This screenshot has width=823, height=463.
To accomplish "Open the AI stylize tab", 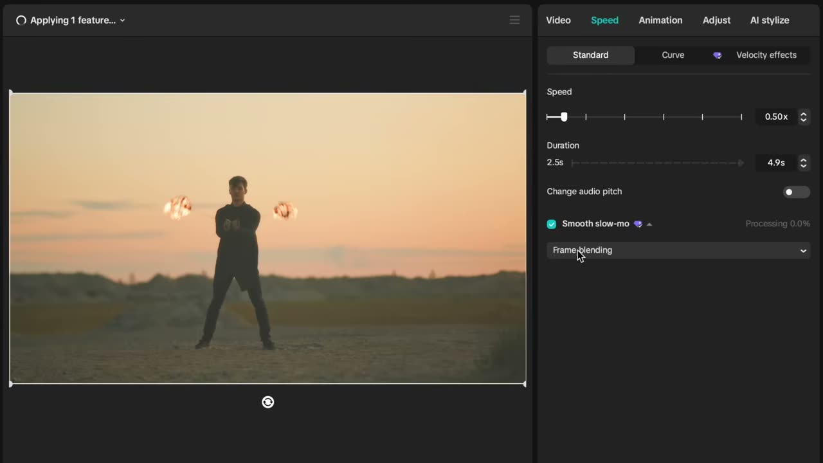I will [x=770, y=20].
